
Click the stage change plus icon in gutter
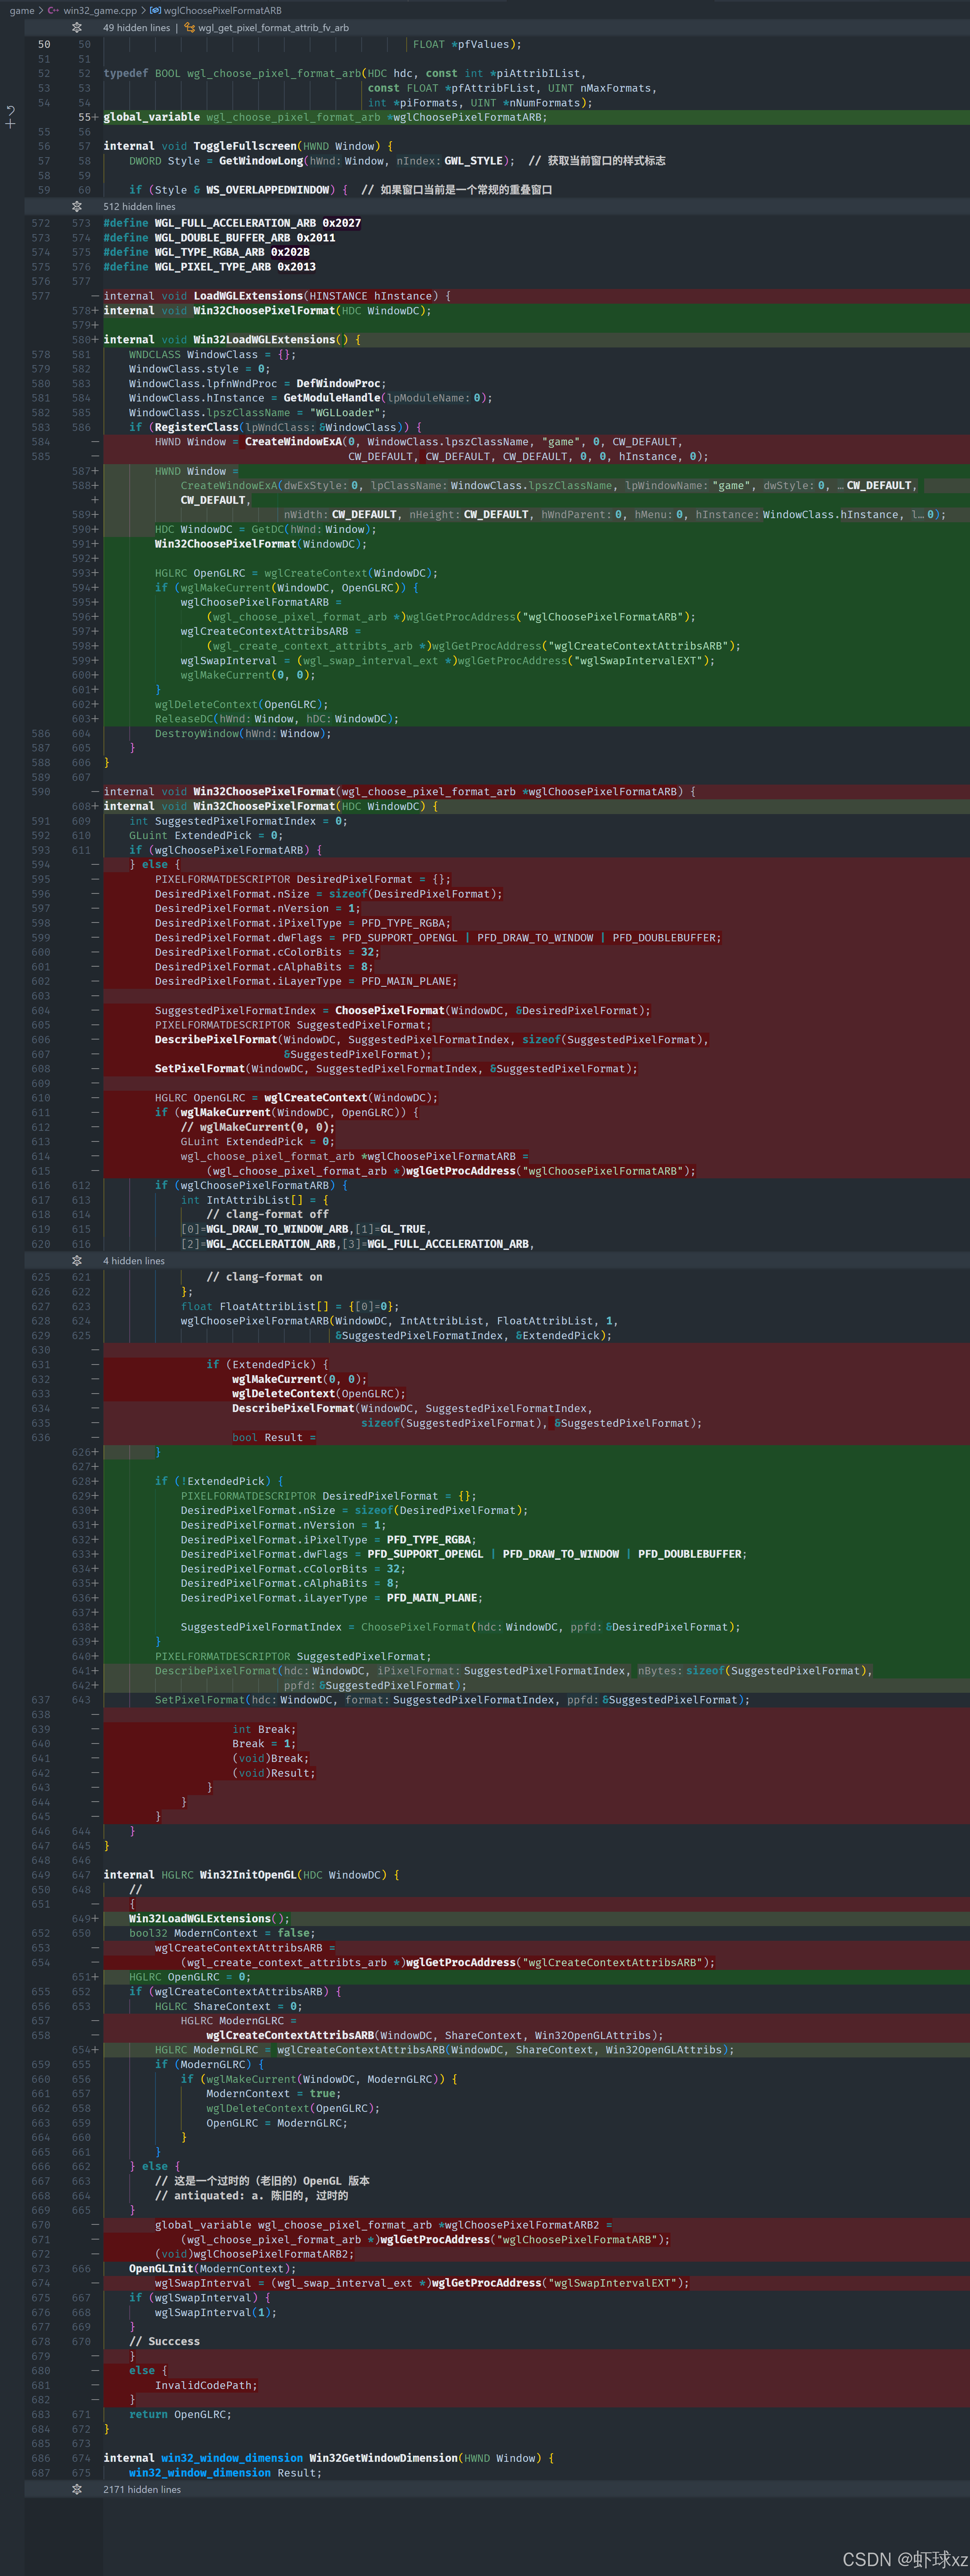pyautogui.click(x=10, y=124)
